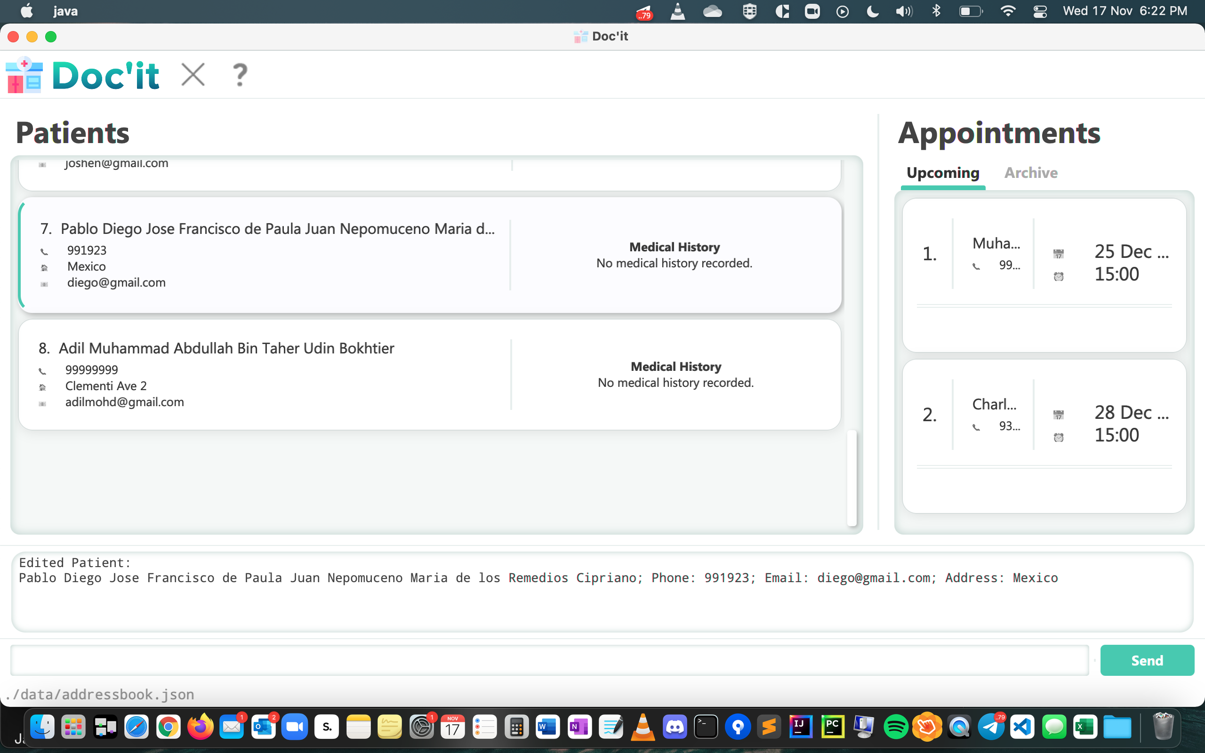Click calendar icon beside 25 Dec appointment
This screenshot has width=1205, height=753.
(1059, 254)
